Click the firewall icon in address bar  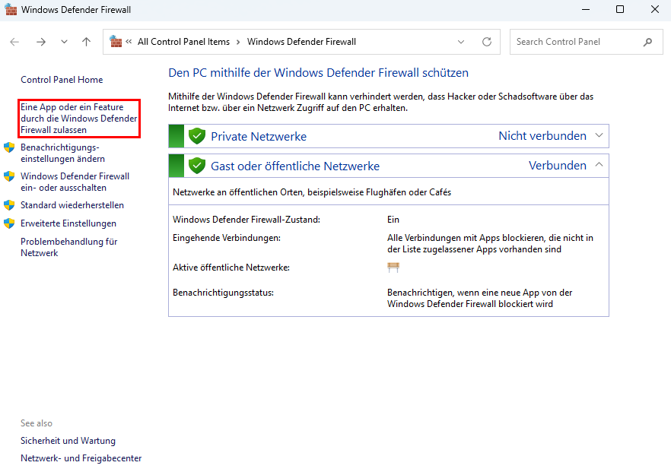click(x=116, y=42)
